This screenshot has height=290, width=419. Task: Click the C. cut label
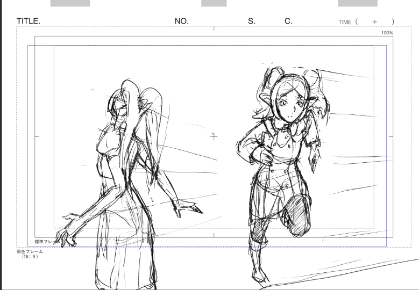288,21
